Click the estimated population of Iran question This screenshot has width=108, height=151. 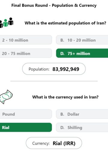pyautogui.click(x=65, y=23)
